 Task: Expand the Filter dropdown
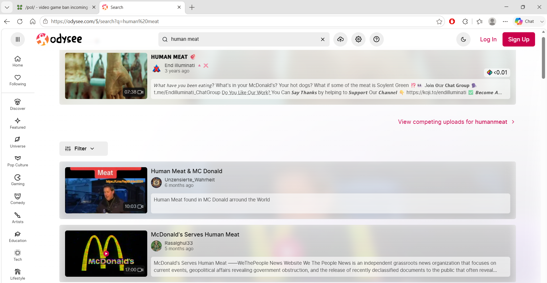tap(84, 149)
